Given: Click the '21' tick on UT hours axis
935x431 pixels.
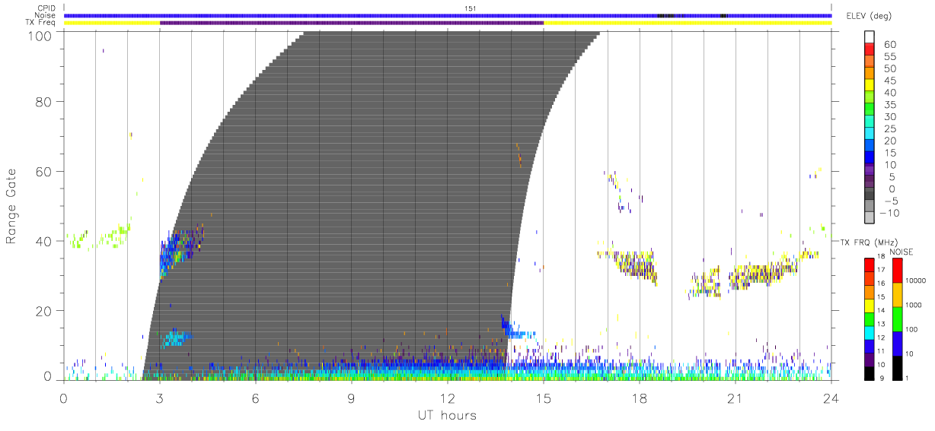Looking at the screenshot, I should [x=735, y=398].
